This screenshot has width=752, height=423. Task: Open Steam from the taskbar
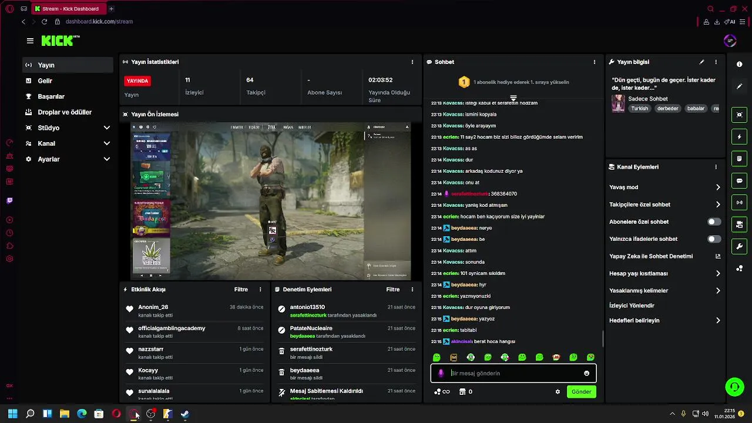(x=184, y=414)
